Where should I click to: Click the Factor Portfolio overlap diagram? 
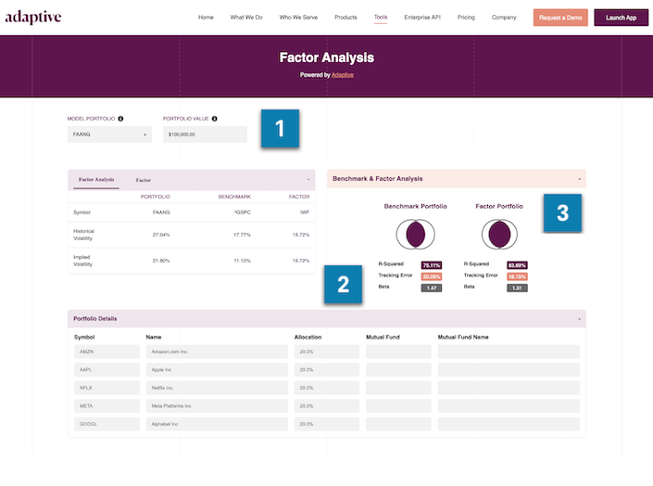click(x=499, y=235)
